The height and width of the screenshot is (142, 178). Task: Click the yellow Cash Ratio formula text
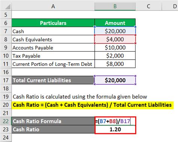pos(92,105)
